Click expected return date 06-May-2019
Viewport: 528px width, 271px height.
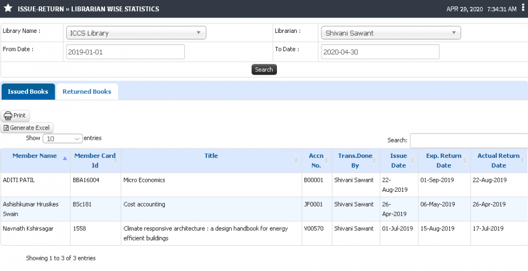(x=438, y=204)
